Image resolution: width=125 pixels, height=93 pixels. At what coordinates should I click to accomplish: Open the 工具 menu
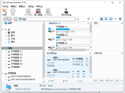point(31,6)
